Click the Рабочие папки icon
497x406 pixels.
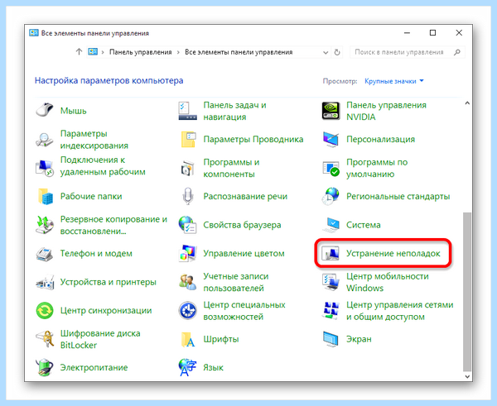click(45, 196)
